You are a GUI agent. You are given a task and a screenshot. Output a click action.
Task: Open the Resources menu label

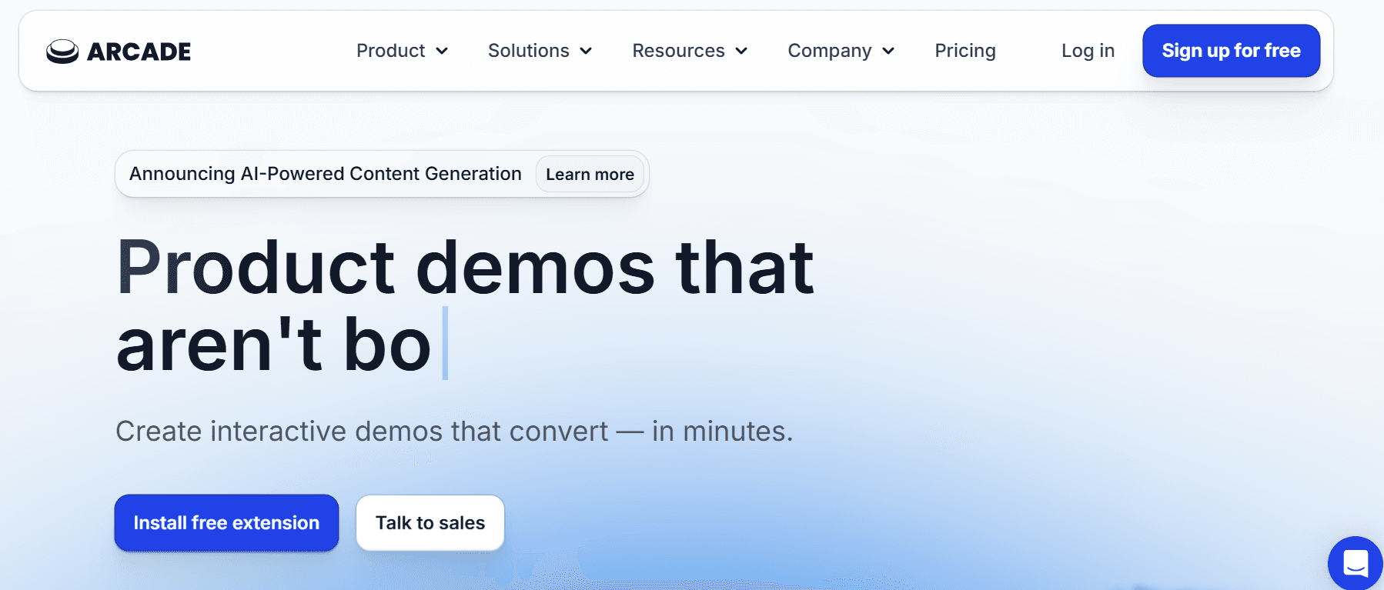[678, 51]
